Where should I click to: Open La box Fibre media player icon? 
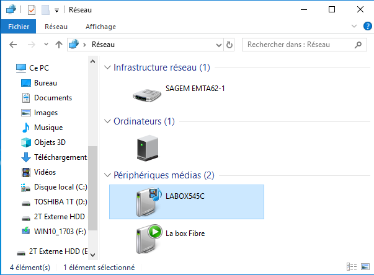[x=148, y=238]
